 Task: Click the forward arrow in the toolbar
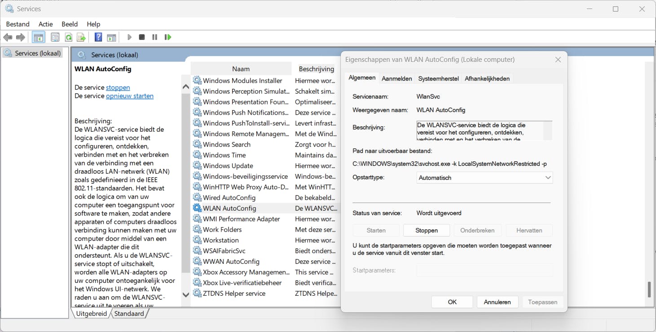point(20,37)
